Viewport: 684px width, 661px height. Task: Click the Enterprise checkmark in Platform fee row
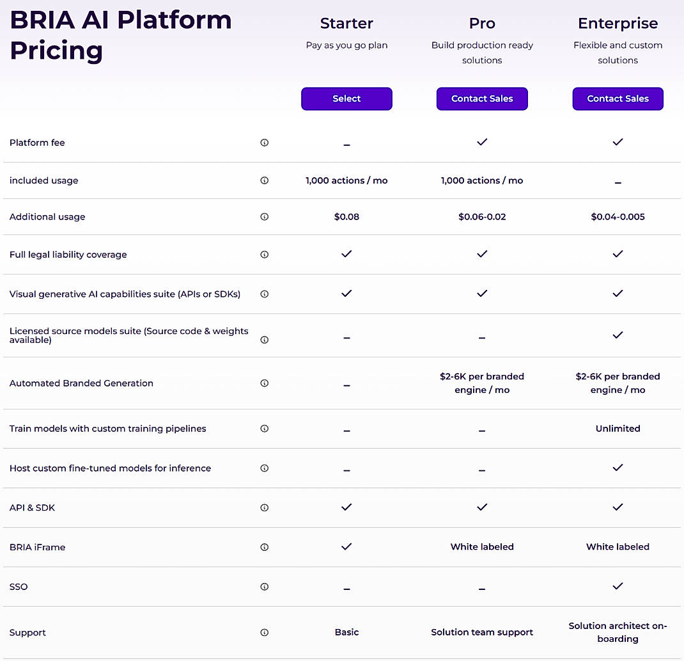tap(618, 142)
